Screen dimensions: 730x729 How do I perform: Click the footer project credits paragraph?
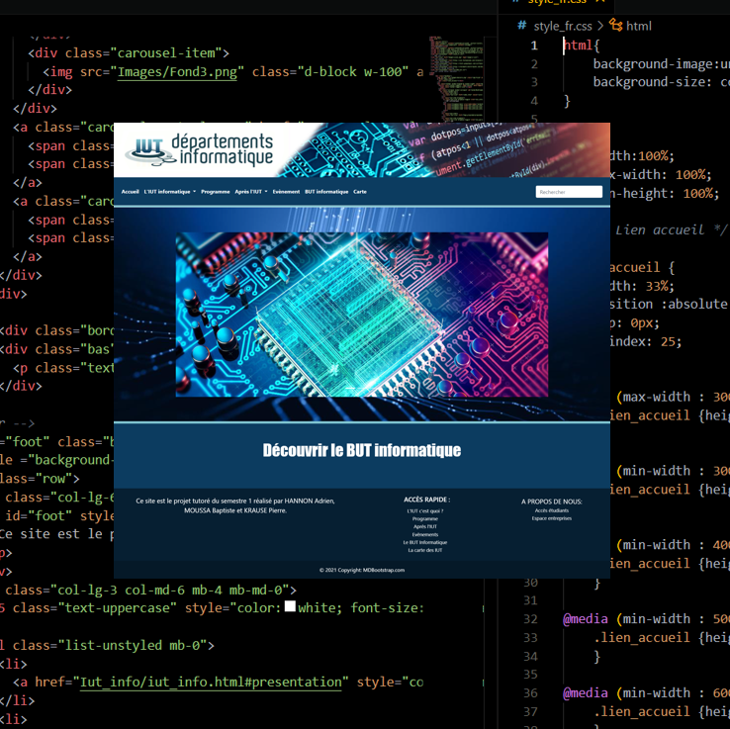pyautogui.click(x=235, y=506)
